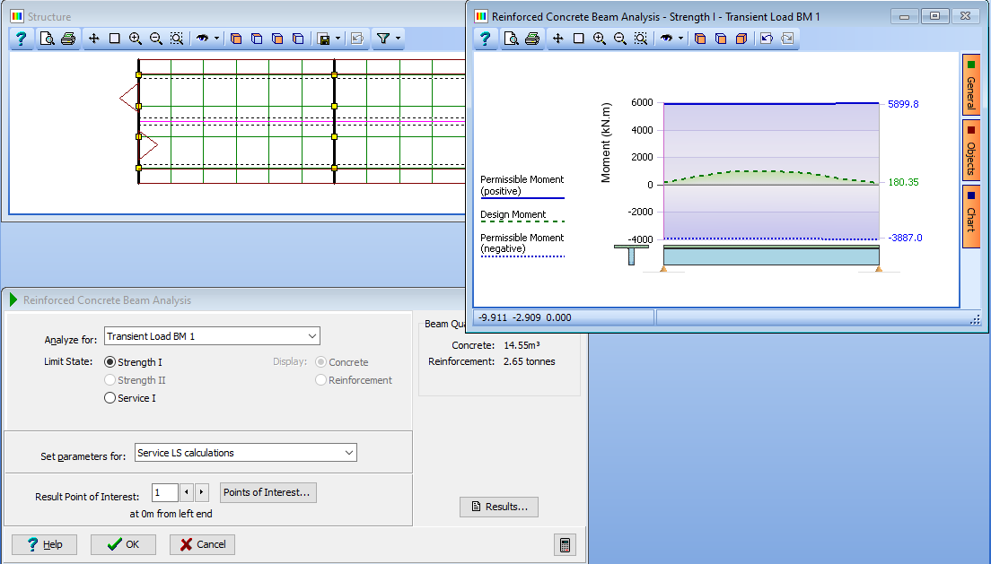Click inside the Result Point of Interest field
The height and width of the screenshot is (564, 991).
(165, 492)
